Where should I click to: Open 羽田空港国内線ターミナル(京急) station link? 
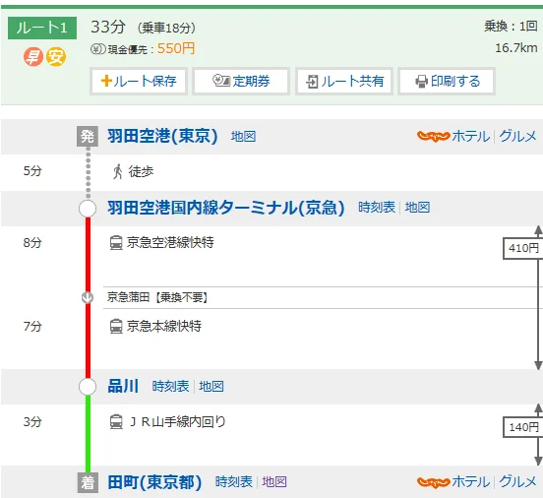[x=226, y=208]
